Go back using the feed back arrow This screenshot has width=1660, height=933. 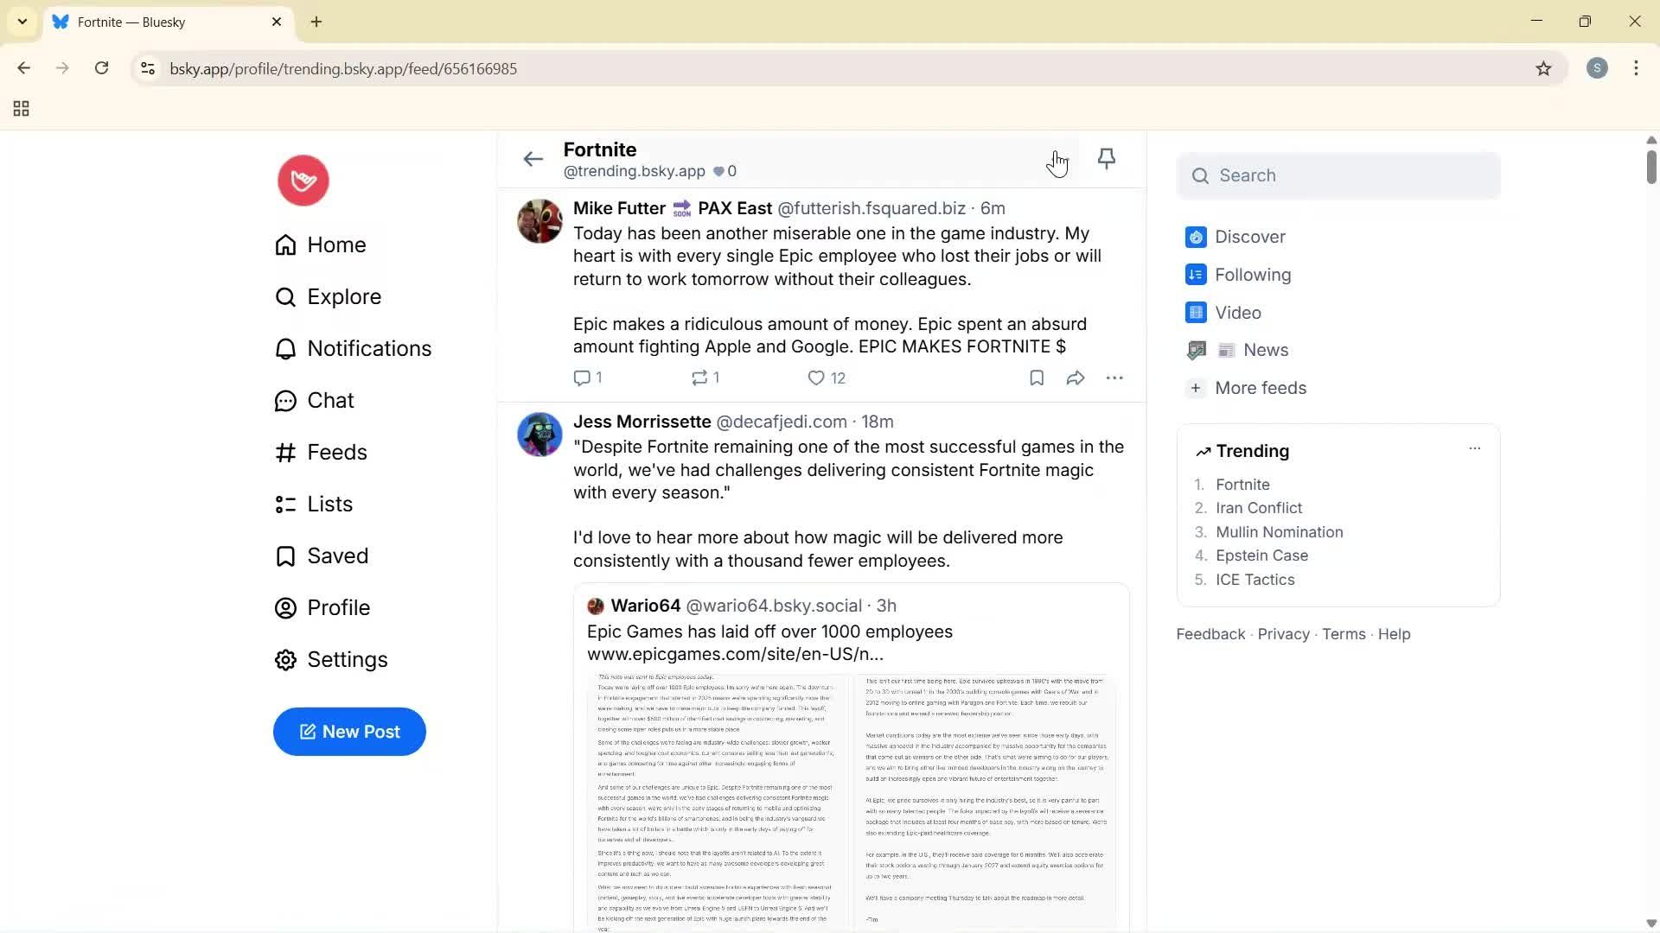click(533, 159)
